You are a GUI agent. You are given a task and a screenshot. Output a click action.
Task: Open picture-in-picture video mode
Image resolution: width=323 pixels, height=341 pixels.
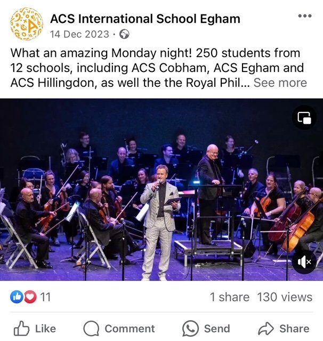(304, 118)
